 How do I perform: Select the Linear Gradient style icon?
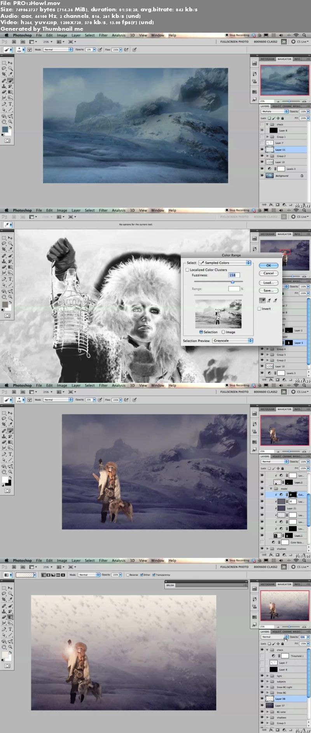(x=43, y=575)
